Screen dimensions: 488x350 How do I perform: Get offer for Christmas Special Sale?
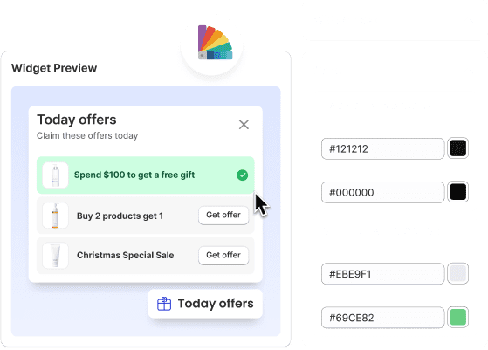[x=223, y=256]
